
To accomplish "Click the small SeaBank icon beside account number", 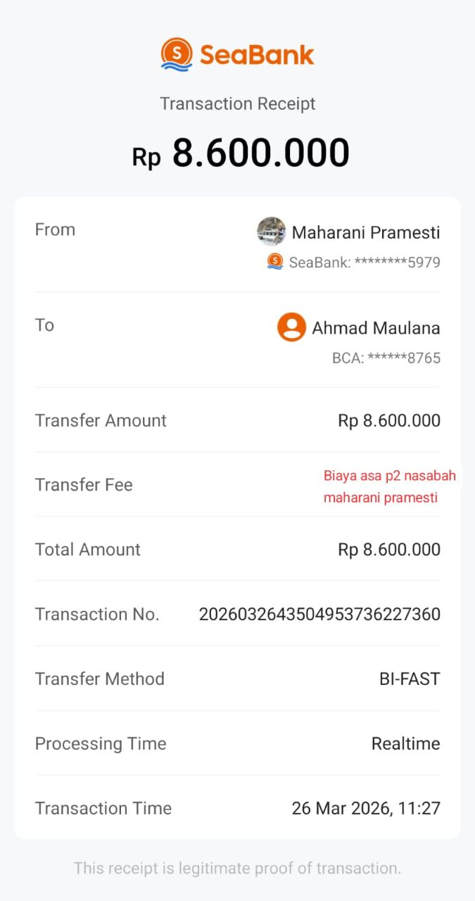I will coord(275,262).
